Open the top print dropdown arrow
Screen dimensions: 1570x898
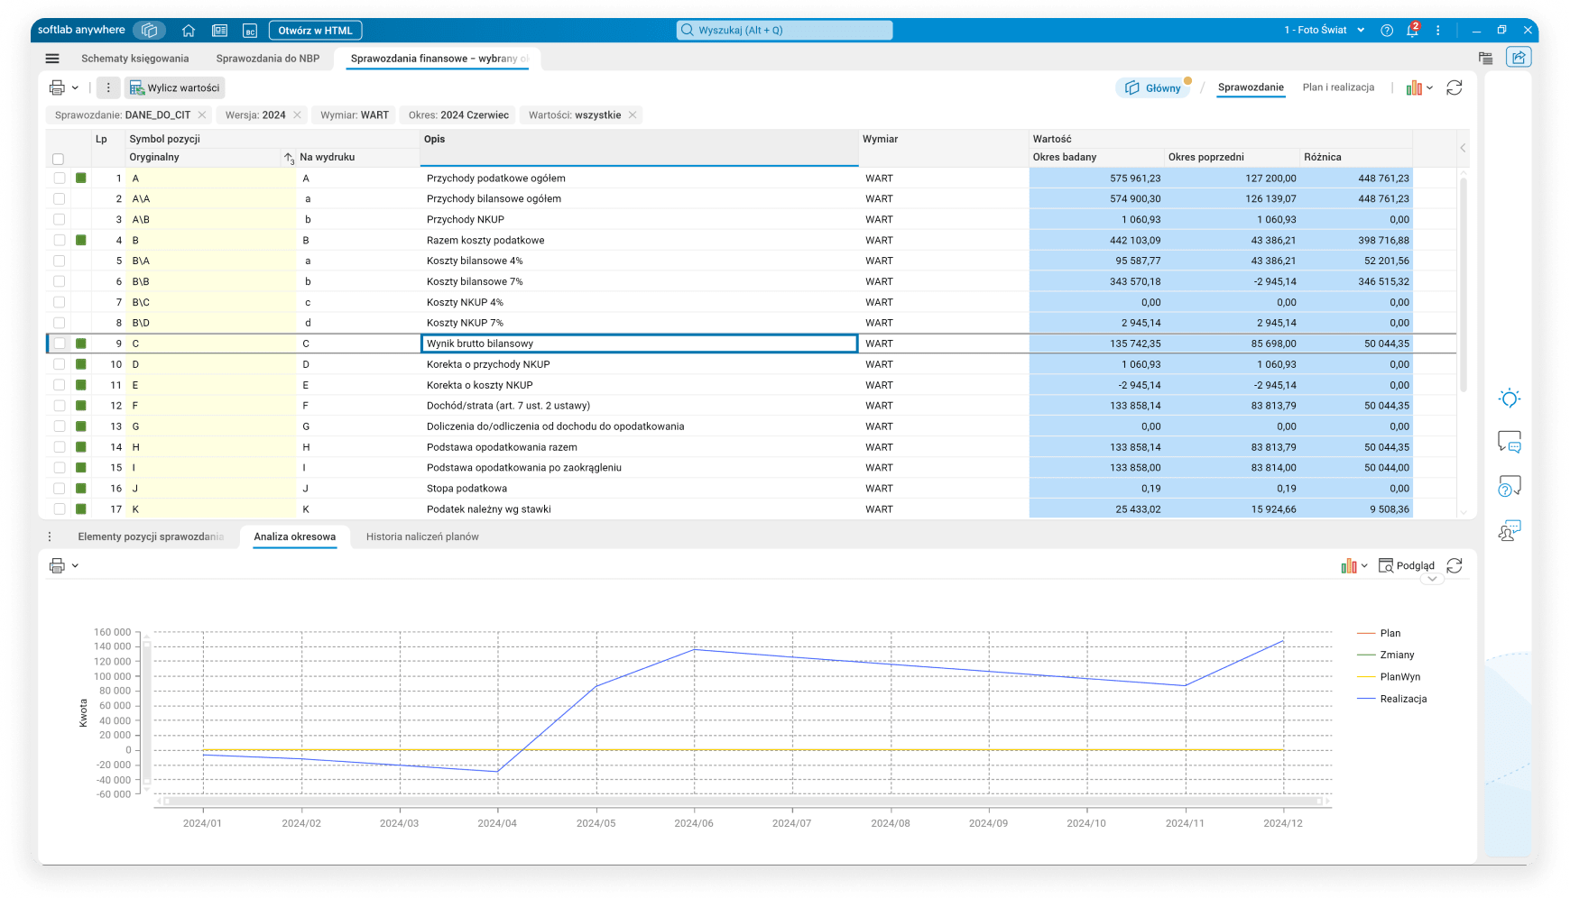pyautogui.click(x=75, y=87)
